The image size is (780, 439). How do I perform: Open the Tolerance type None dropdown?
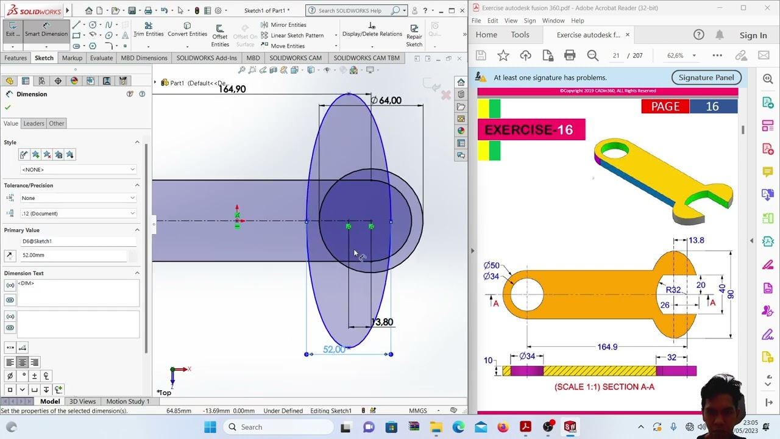tap(78, 198)
